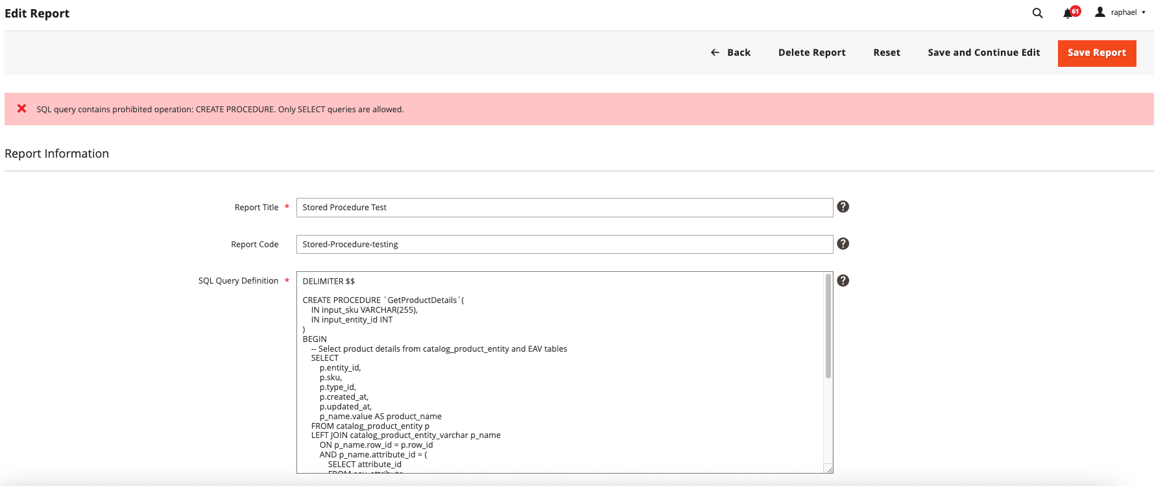Viewport: 1165px width, 486px height.
Task: Click the prohibited operation error message text
Action: point(220,110)
